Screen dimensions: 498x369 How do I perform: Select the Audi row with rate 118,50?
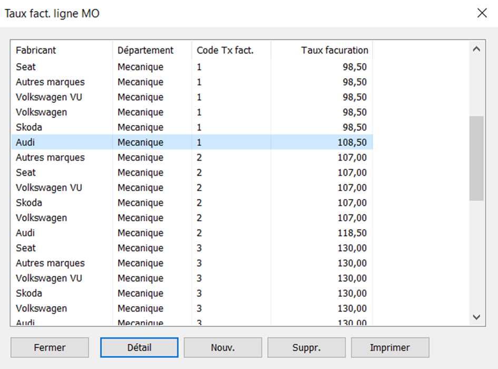pos(192,233)
